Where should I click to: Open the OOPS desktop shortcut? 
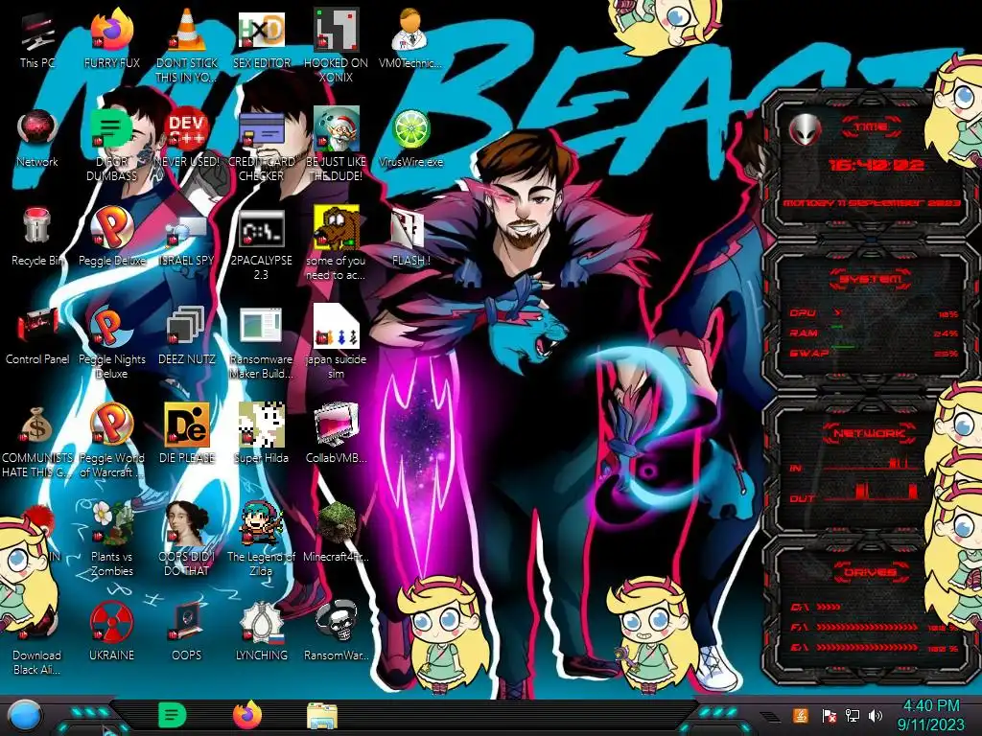click(187, 632)
